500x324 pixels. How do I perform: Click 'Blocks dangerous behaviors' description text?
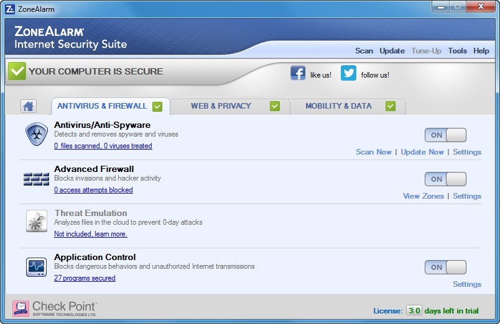(x=154, y=266)
